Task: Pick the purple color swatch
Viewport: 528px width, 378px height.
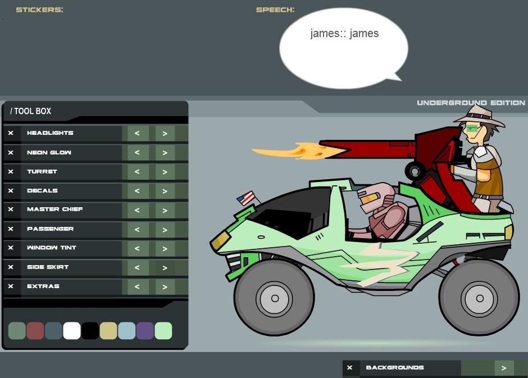Action: point(145,331)
